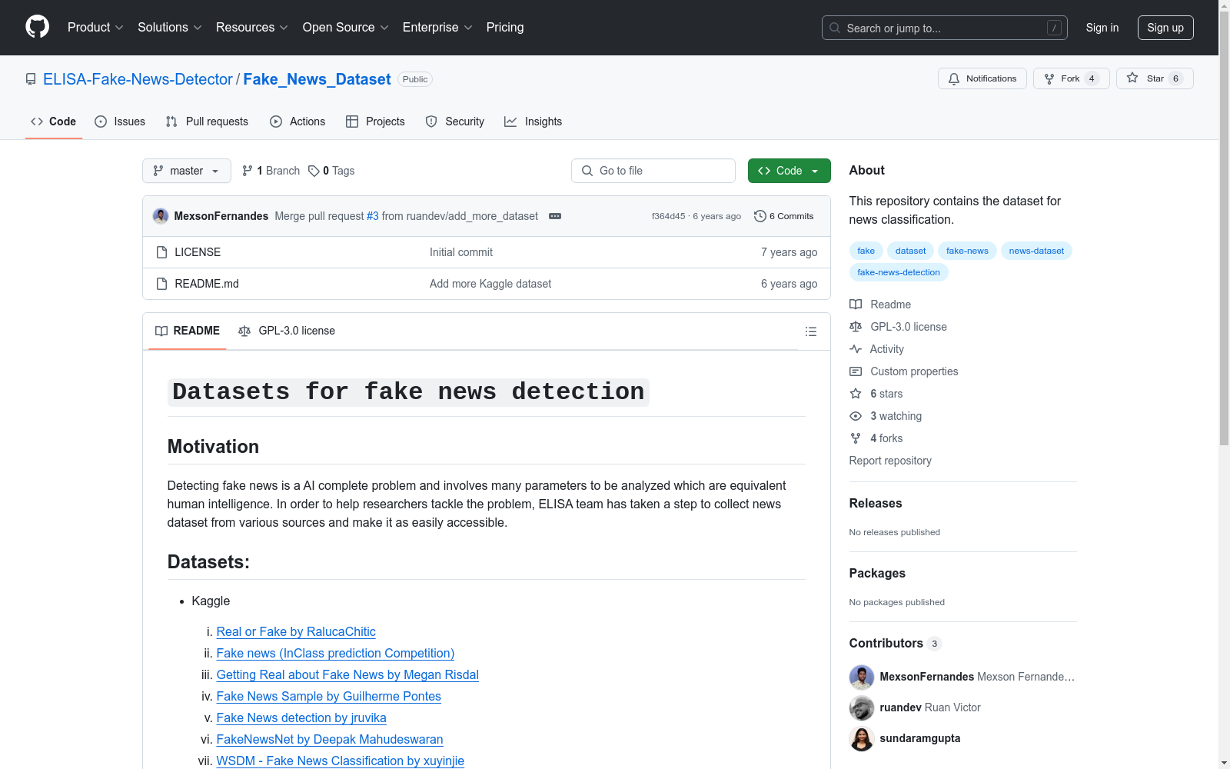Click Report repository link
The height and width of the screenshot is (769, 1230).
[890, 461]
